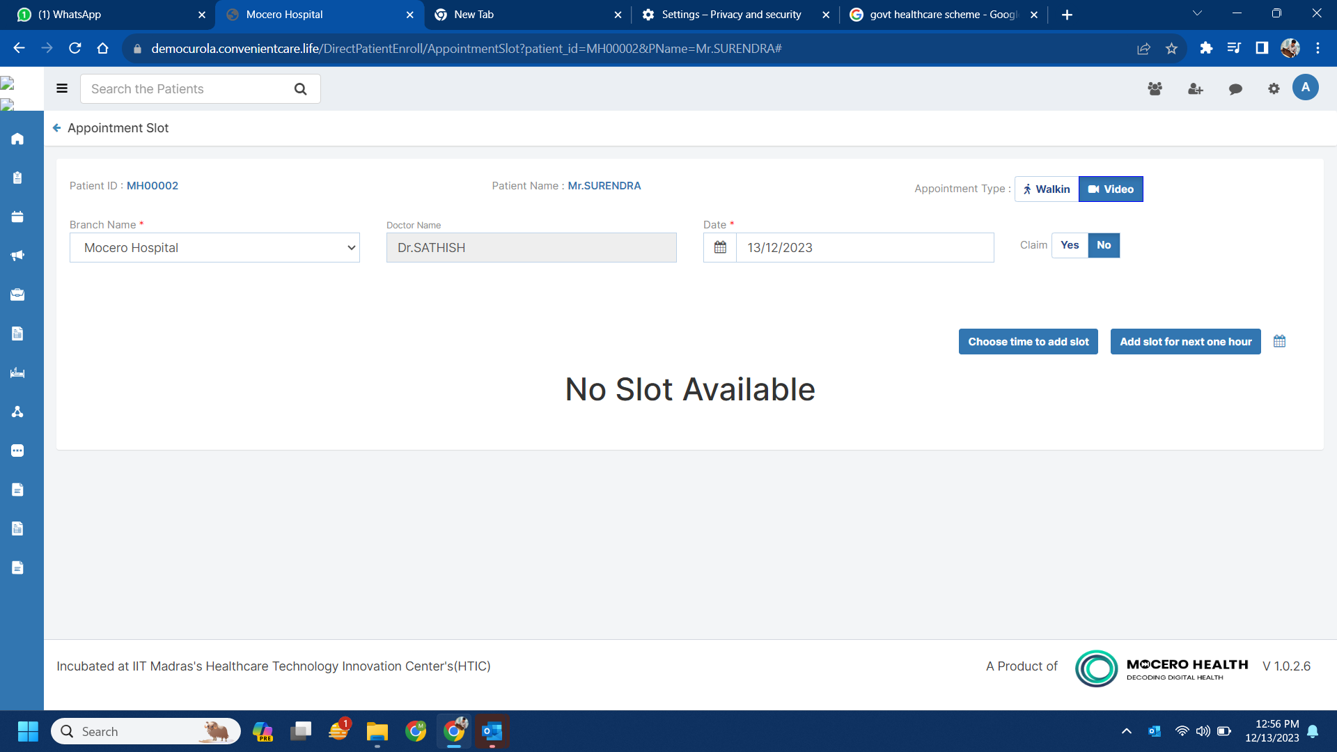Open the user avatar menu A
Viewport: 1337px width, 752px height.
(1305, 88)
